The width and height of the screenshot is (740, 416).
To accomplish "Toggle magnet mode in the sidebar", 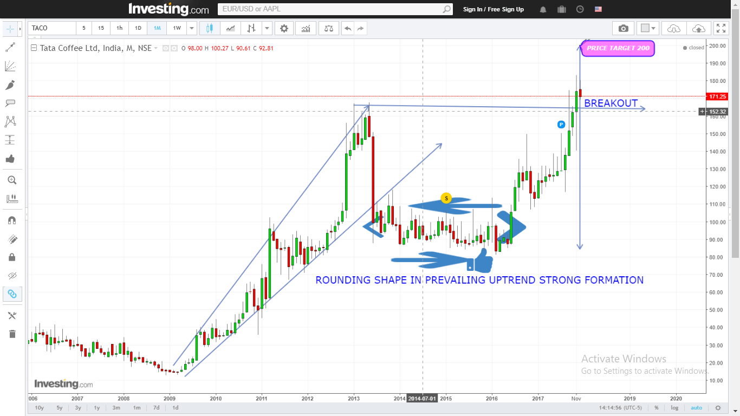I will click(x=12, y=220).
